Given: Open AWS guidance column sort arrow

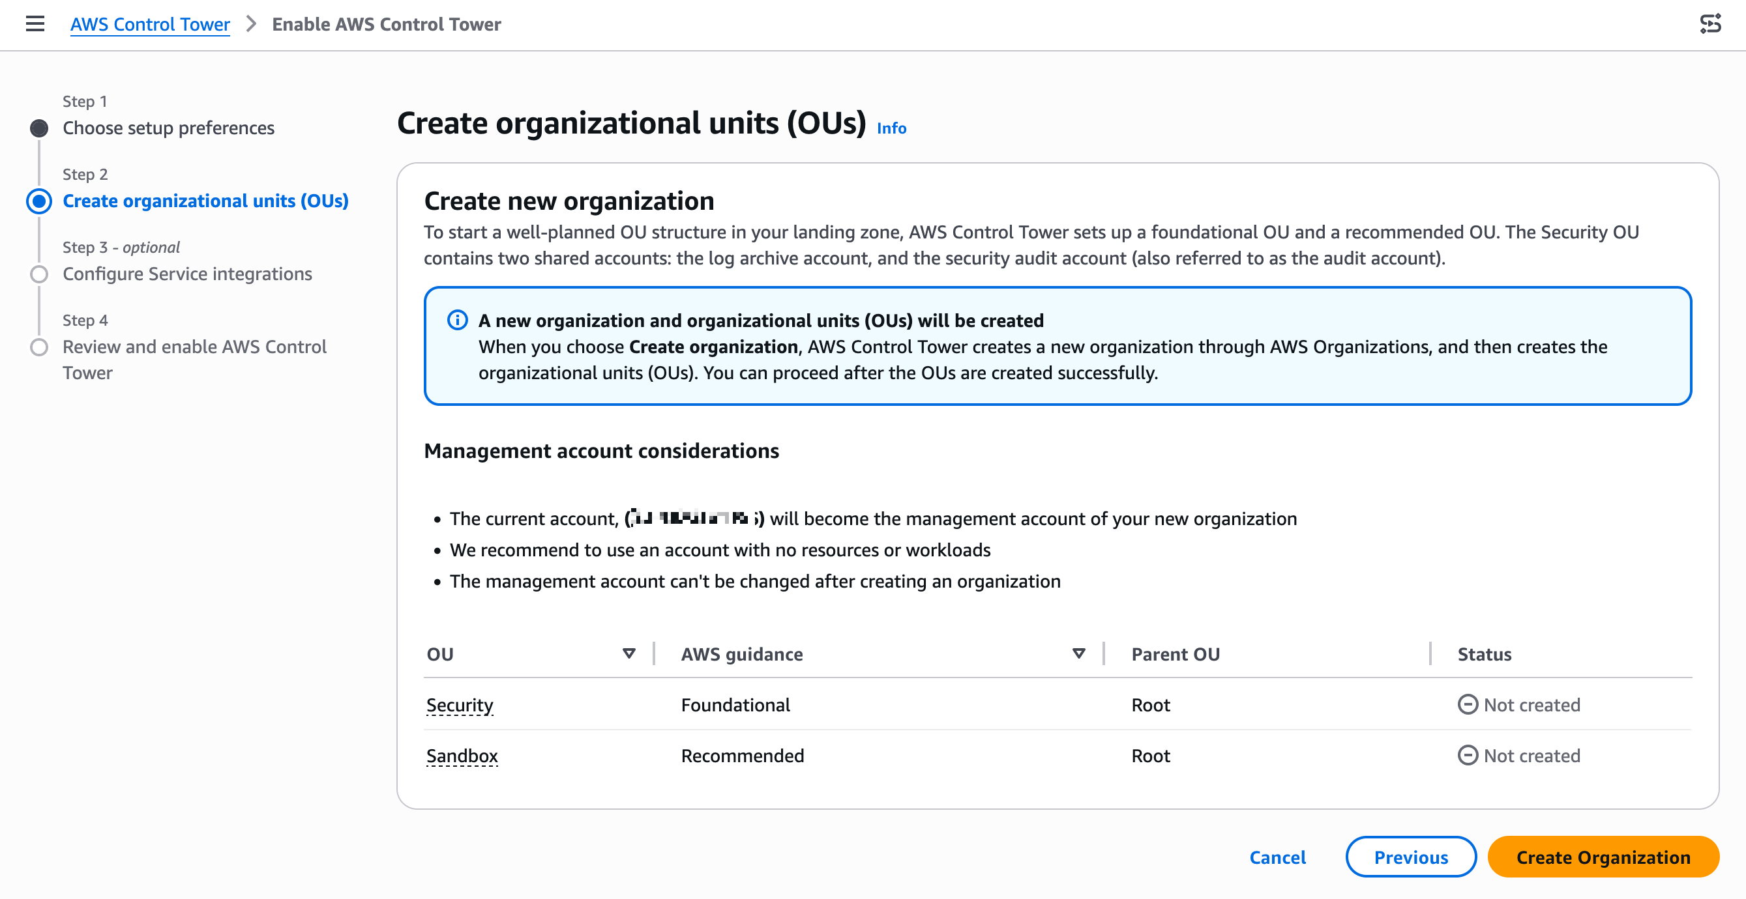Looking at the screenshot, I should pyautogui.click(x=1078, y=654).
